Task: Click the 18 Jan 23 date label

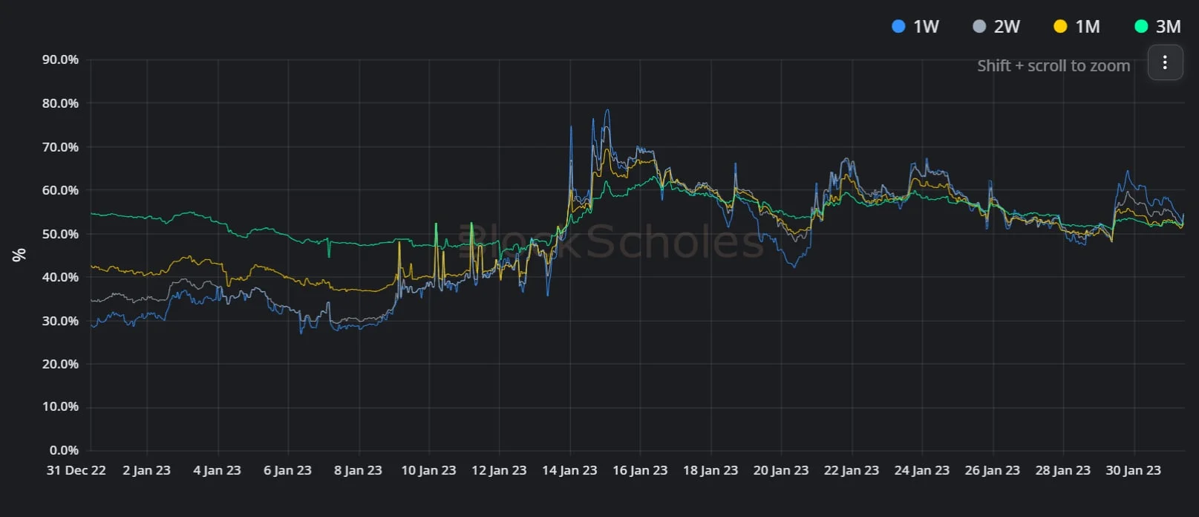Action: pos(710,470)
